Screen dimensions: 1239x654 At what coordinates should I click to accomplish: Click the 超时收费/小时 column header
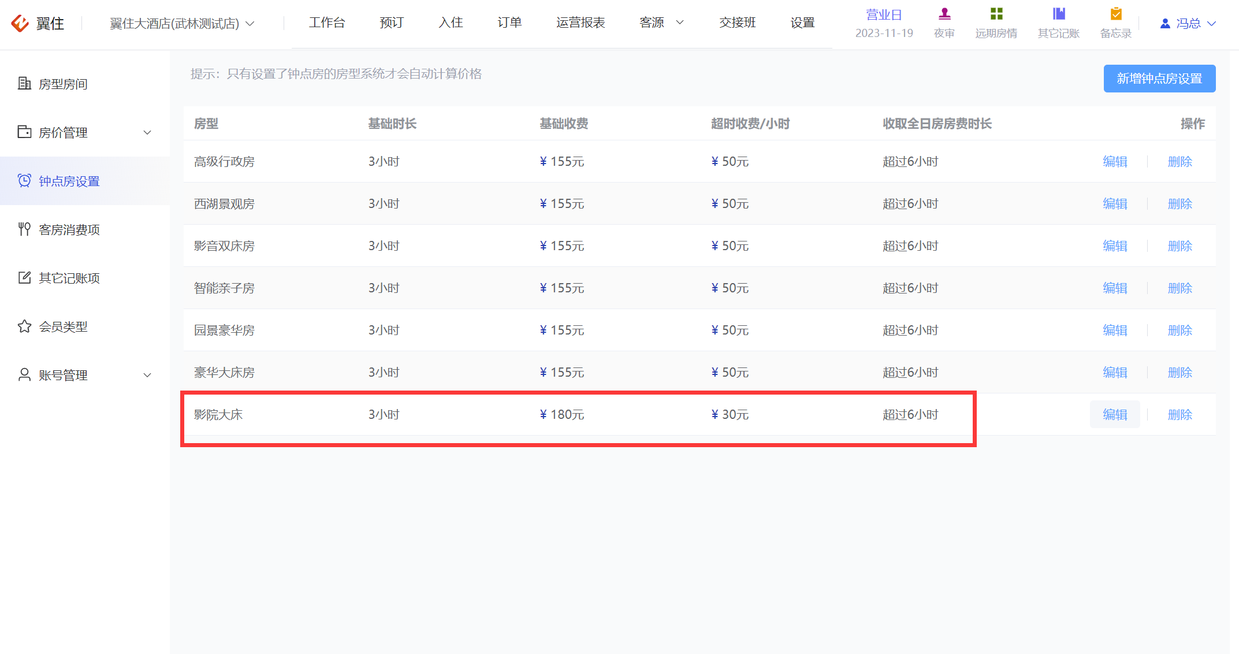[x=750, y=124]
